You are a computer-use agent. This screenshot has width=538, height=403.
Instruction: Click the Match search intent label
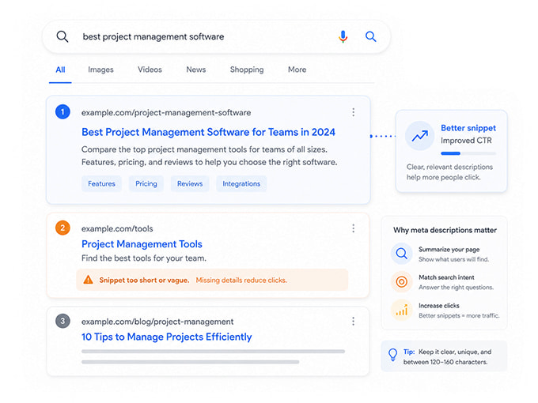(x=446, y=277)
